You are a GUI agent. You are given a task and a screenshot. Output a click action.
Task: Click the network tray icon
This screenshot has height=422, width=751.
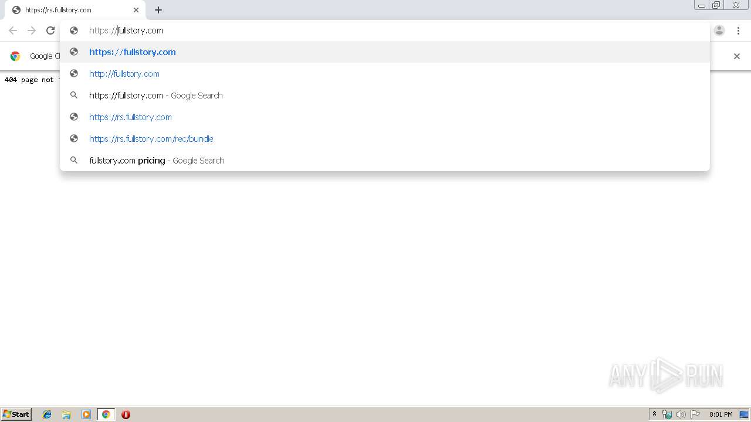[x=667, y=414]
